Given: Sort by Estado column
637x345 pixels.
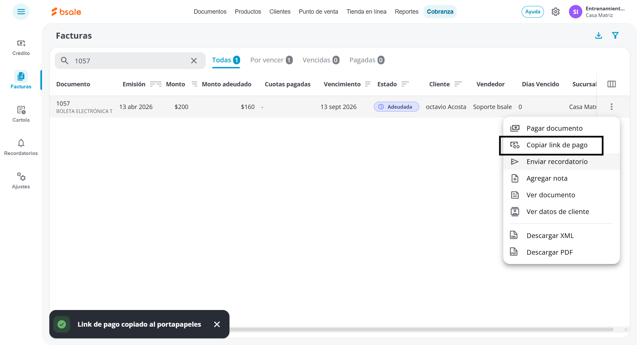Looking at the screenshot, I should (x=405, y=84).
